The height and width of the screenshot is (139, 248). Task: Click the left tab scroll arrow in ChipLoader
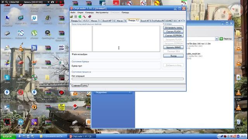182,20
